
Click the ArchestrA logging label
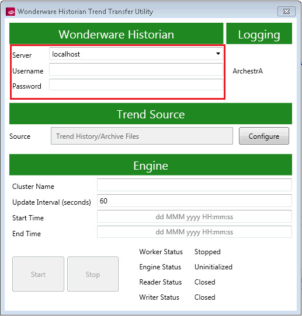248,71
